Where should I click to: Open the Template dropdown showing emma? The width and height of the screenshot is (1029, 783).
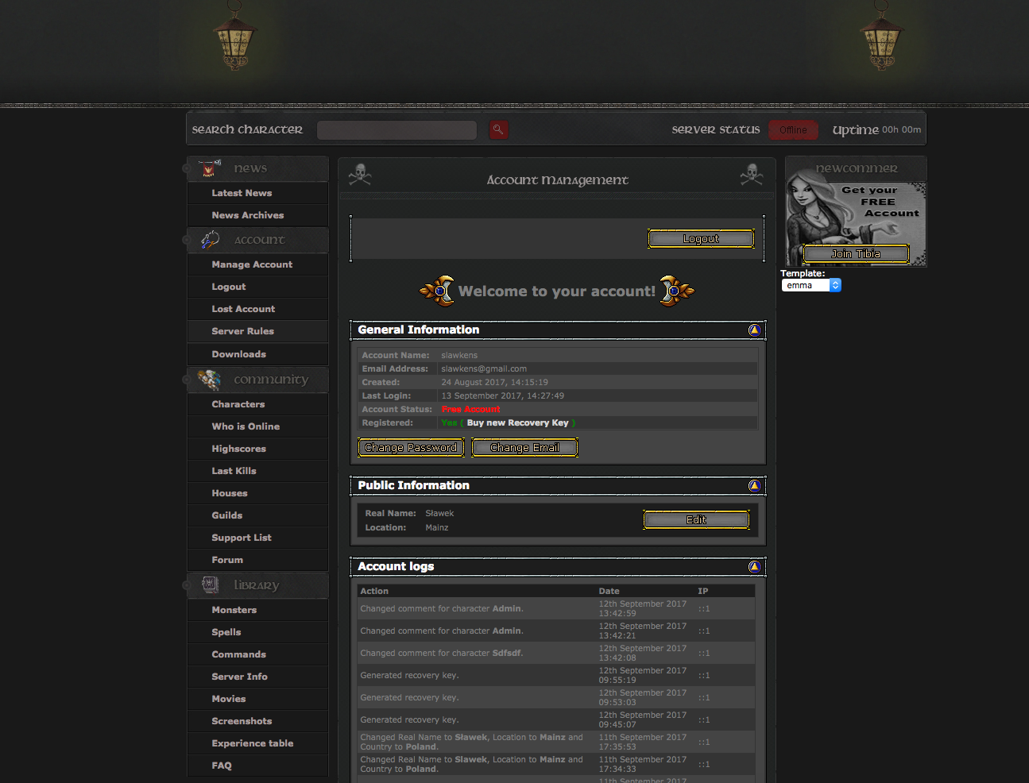[806, 284]
